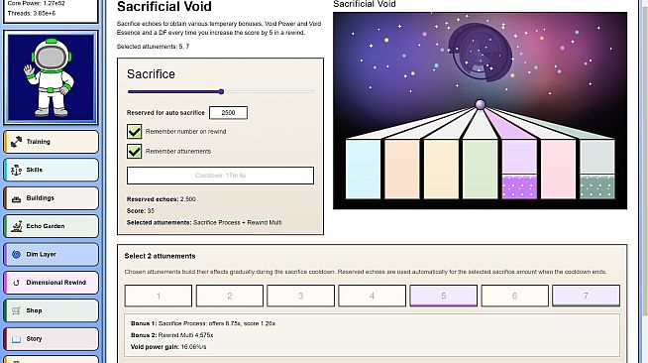Click 'Select 2 attunements' heading
This screenshot has width=648, height=363.
pyautogui.click(x=160, y=256)
